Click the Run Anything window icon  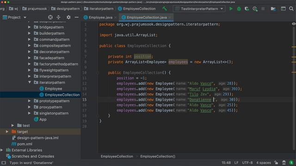click(x=283, y=9)
